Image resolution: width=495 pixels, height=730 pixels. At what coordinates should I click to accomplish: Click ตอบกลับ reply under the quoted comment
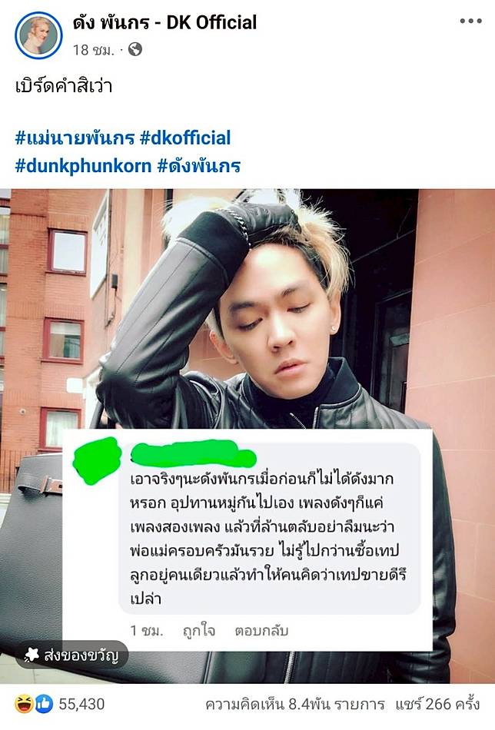261,631
